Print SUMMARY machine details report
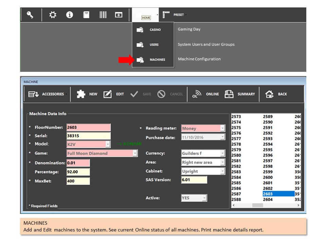The image size is (326, 244). (240, 94)
